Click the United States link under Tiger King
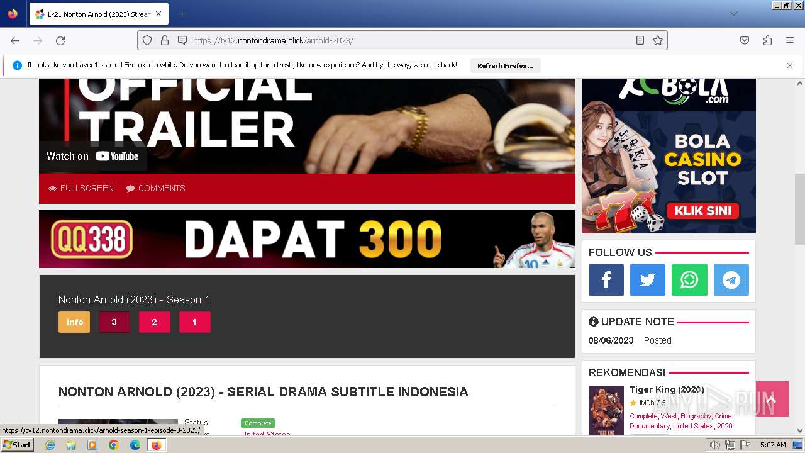This screenshot has width=805, height=453. pyautogui.click(x=693, y=426)
